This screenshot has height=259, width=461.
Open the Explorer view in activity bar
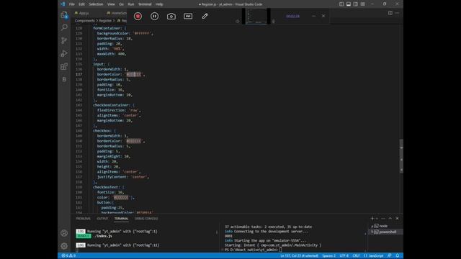point(64,15)
